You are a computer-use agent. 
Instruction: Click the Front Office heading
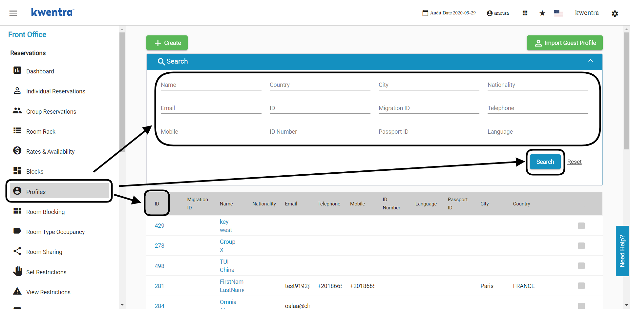pos(27,34)
